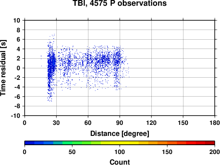Click the dark blue colorbar segment at 0
The height and width of the screenshot is (165, 220).
29,143
